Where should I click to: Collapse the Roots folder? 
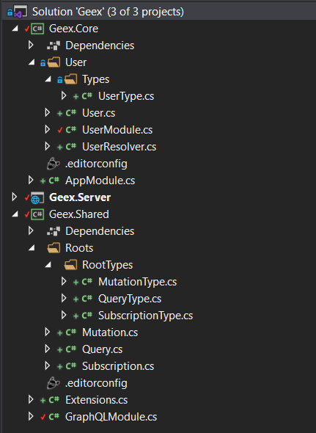(32, 248)
